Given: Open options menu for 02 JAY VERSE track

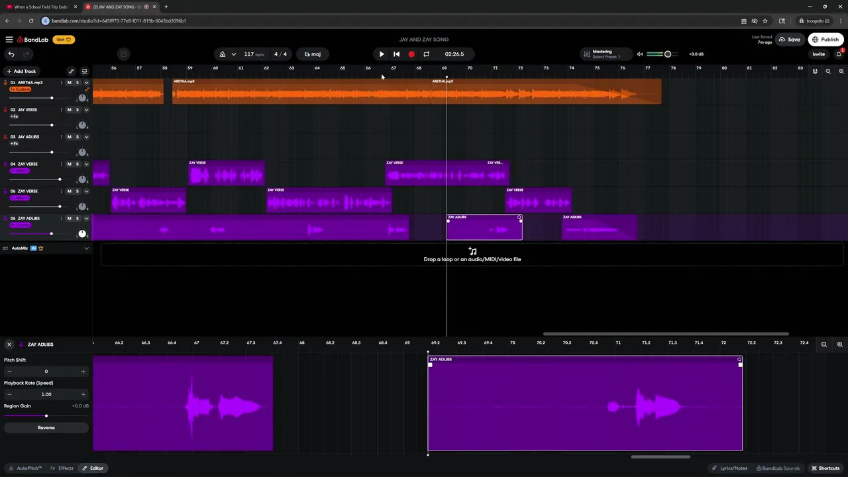Looking at the screenshot, I should point(62,110).
